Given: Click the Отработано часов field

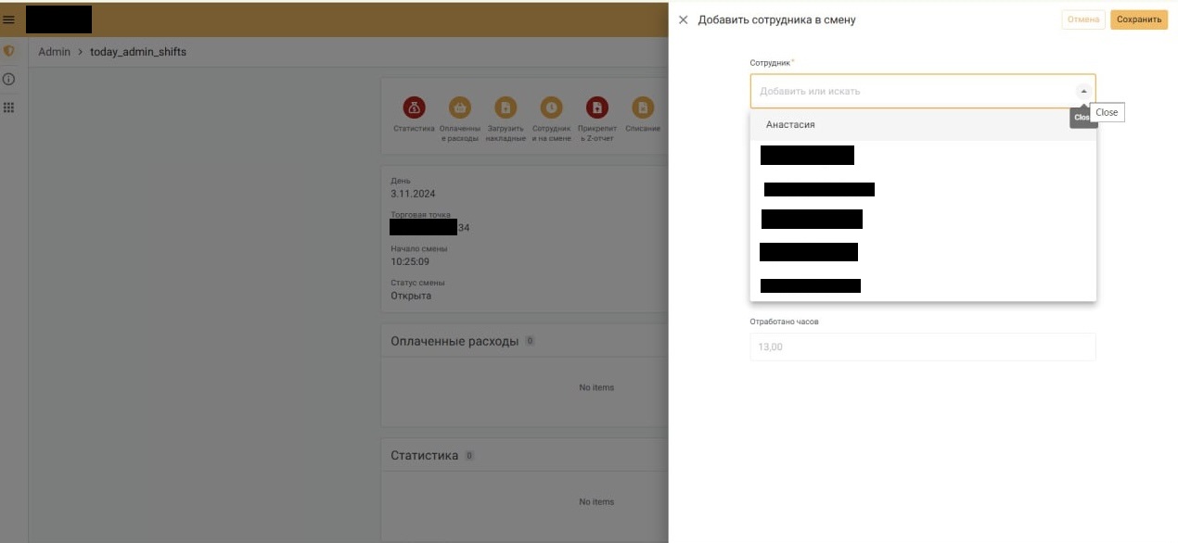Looking at the screenshot, I should [923, 347].
